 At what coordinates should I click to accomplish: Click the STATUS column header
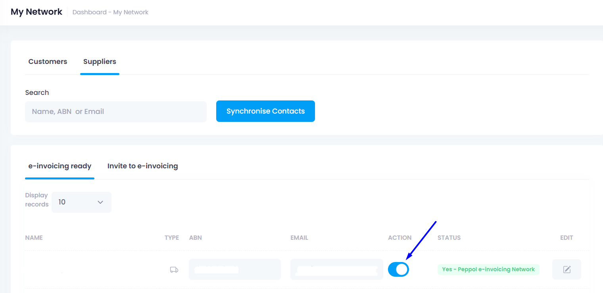449,238
